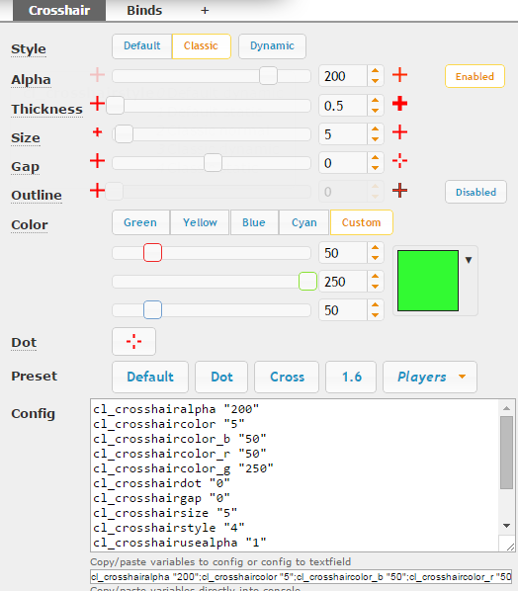Screen dimensions: 518x591
Task: Click the Style label
Action: (x=29, y=49)
